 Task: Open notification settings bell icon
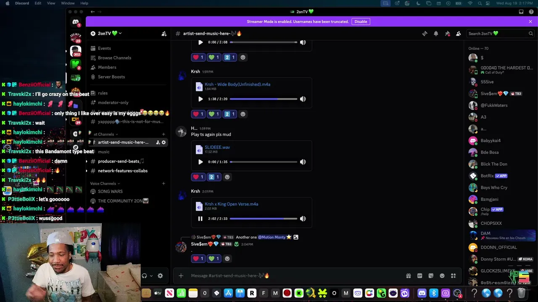click(x=436, y=34)
